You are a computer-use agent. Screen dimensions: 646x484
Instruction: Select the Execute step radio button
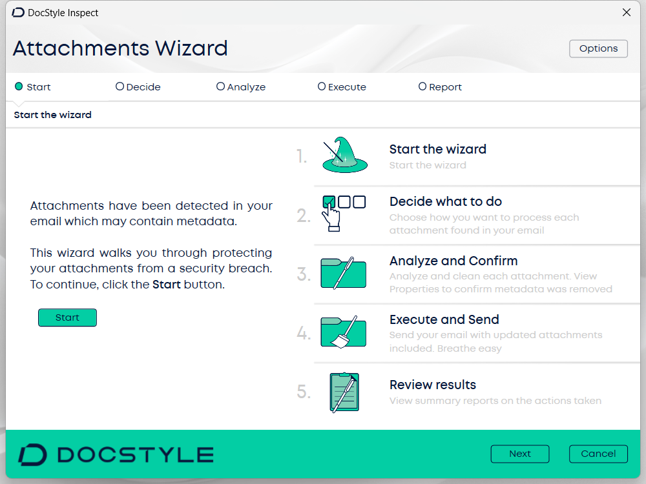(x=321, y=86)
